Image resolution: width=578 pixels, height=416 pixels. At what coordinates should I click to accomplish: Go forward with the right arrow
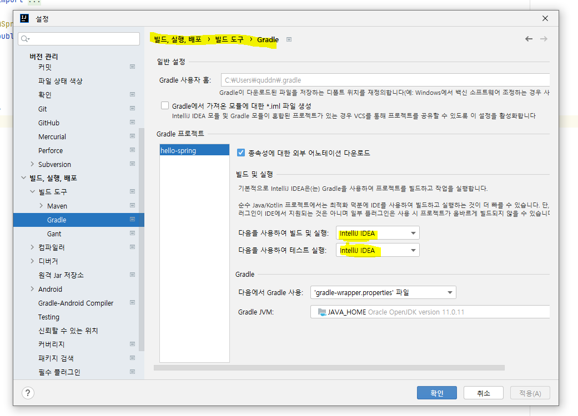click(544, 39)
